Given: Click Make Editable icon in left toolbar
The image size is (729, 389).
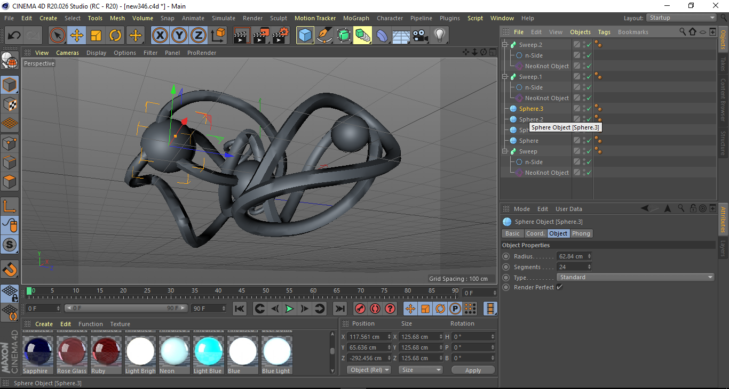Looking at the screenshot, I should click(10, 61).
